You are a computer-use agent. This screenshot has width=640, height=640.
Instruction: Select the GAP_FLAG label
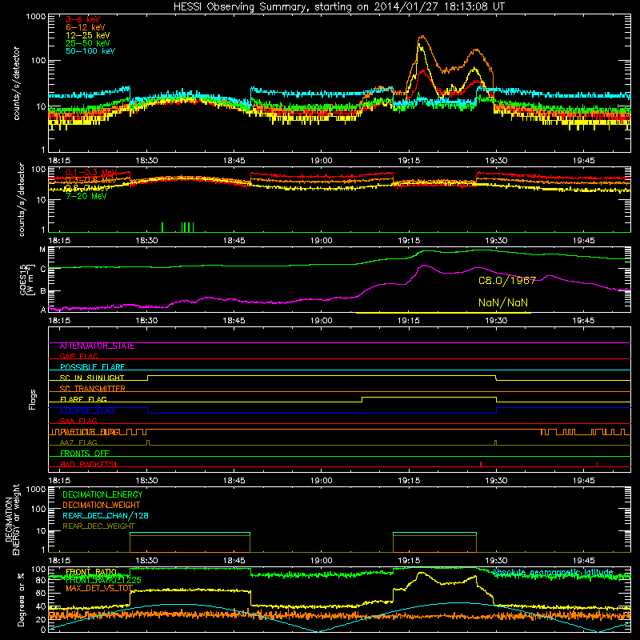tap(78, 356)
